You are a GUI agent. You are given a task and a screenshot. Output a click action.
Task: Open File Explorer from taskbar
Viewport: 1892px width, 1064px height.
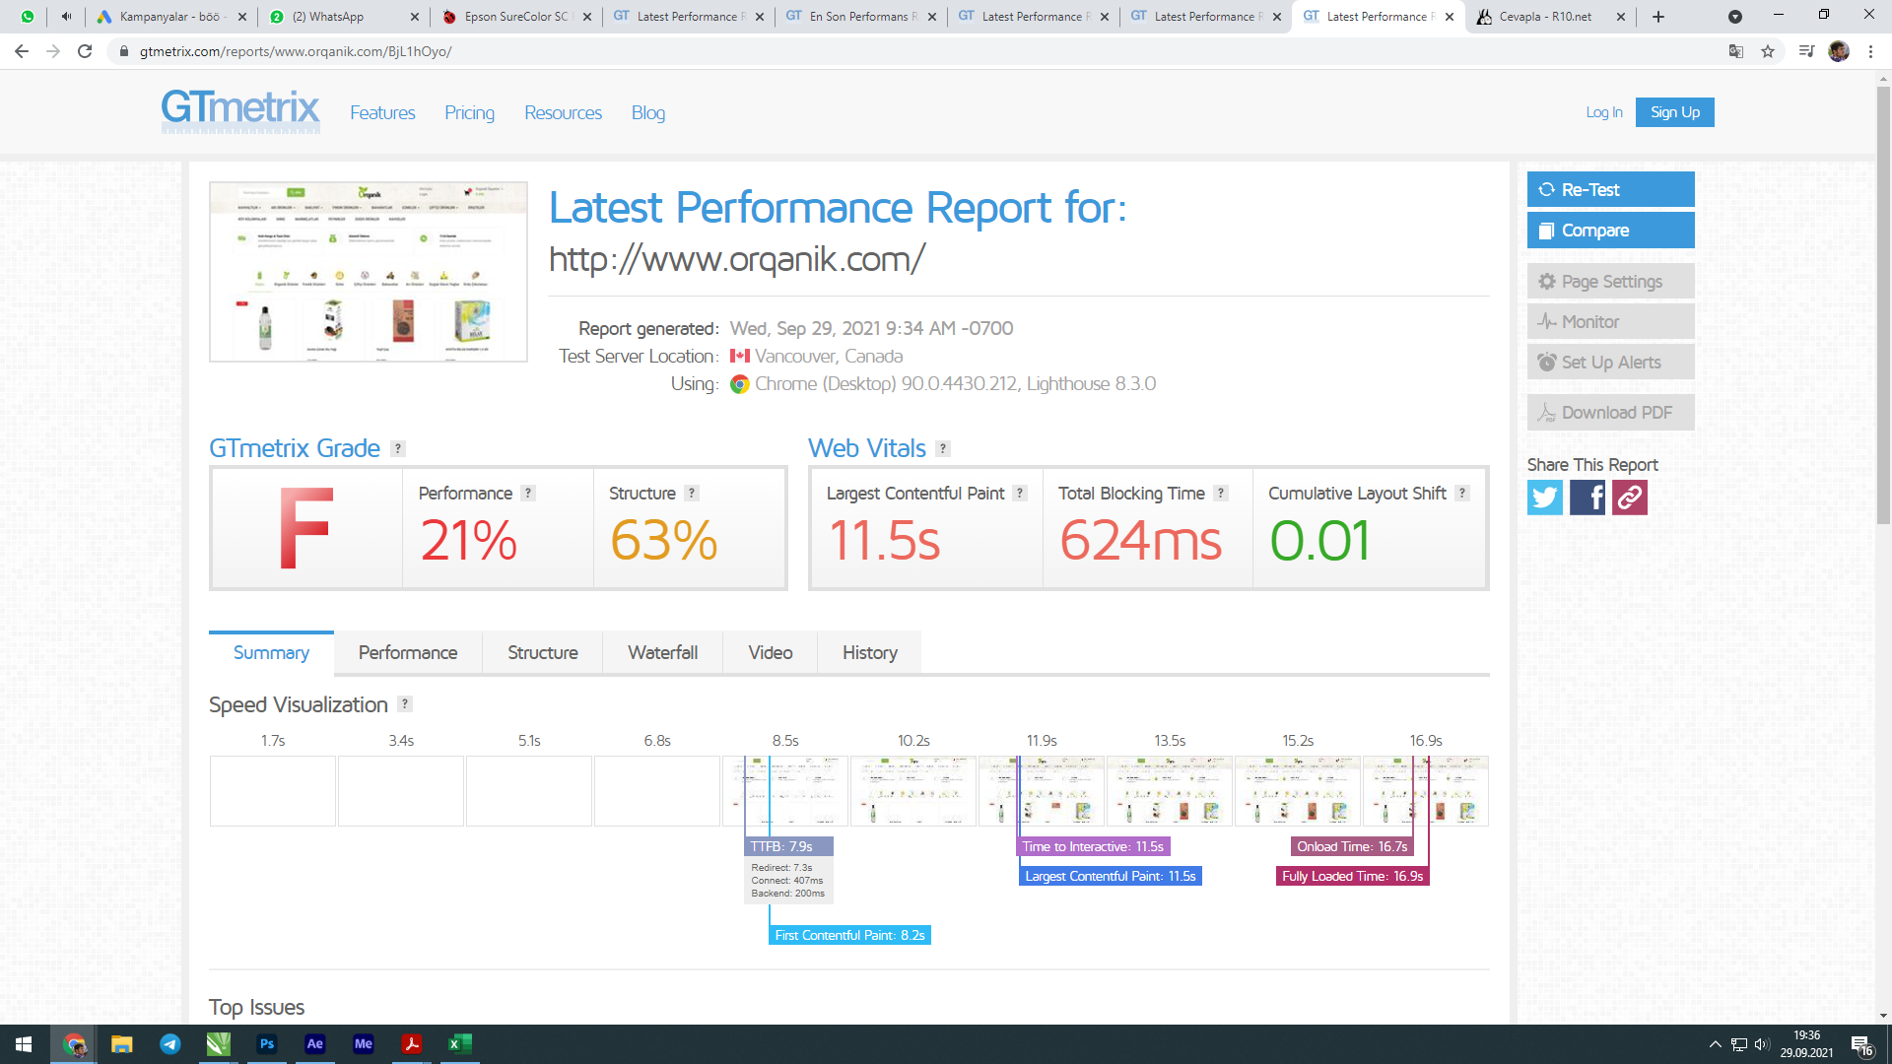pos(122,1044)
